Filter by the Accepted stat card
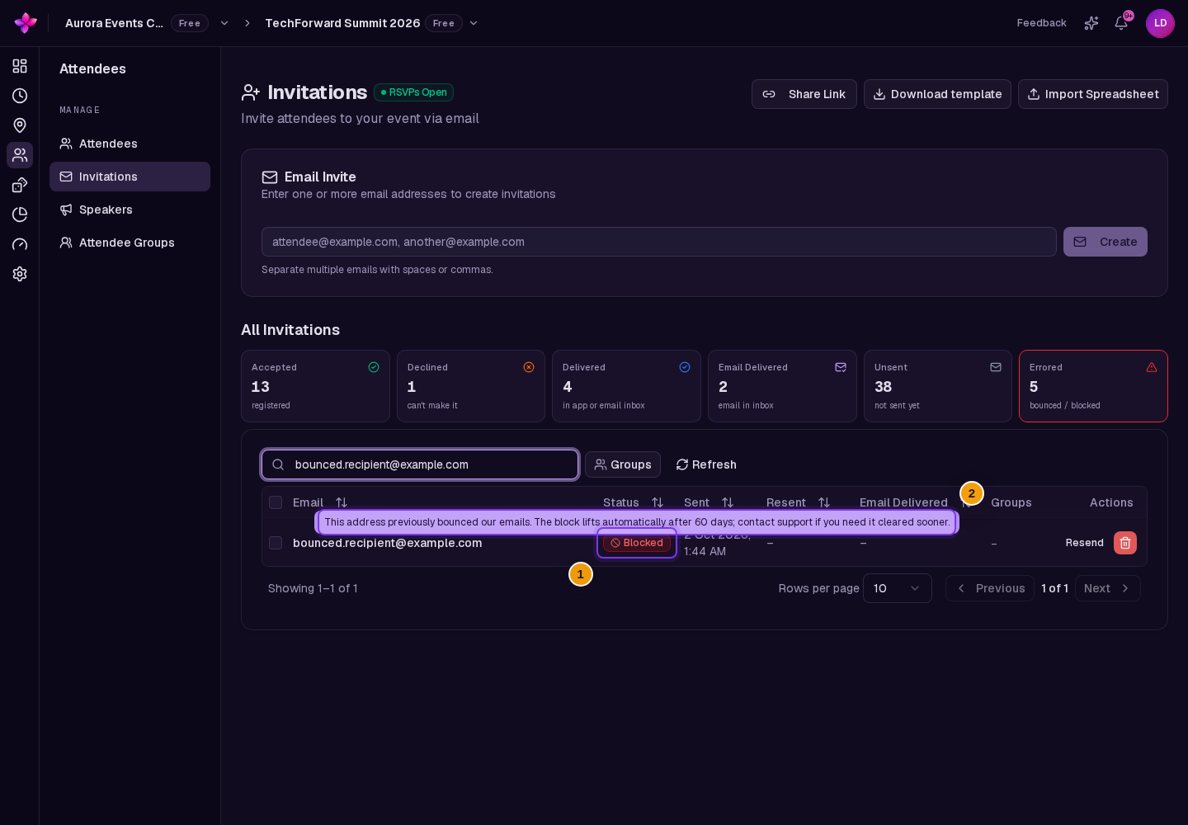The height and width of the screenshot is (825, 1188). pyautogui.click(x=315, y=386)
